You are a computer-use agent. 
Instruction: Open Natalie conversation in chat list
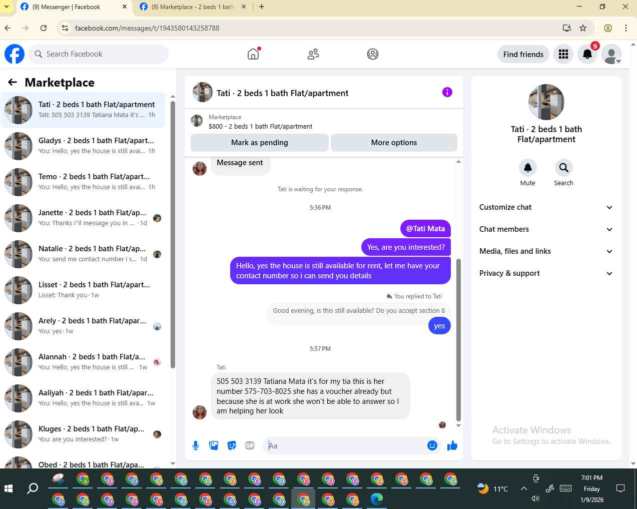[83, 254]
